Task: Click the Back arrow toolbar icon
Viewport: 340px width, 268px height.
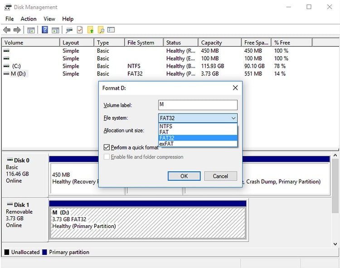Action: [6, 30]
